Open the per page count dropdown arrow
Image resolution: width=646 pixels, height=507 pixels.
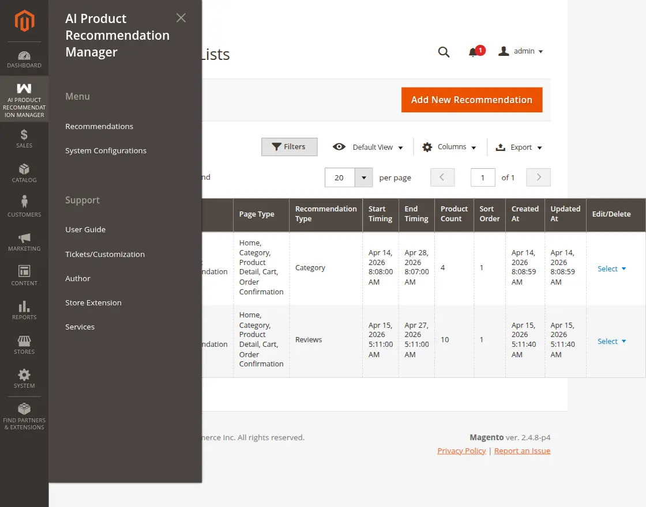pyautogui.click(x=363, y=177)
